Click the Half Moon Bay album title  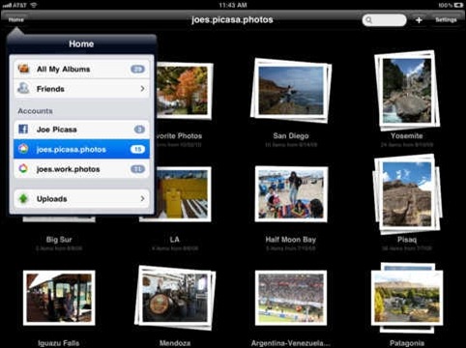(x=291, y=240)
